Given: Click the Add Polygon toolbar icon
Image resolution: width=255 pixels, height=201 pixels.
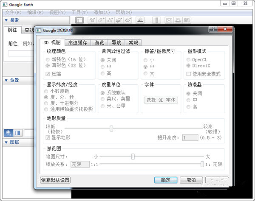Looking at the screenshot, I should point(101,20).
